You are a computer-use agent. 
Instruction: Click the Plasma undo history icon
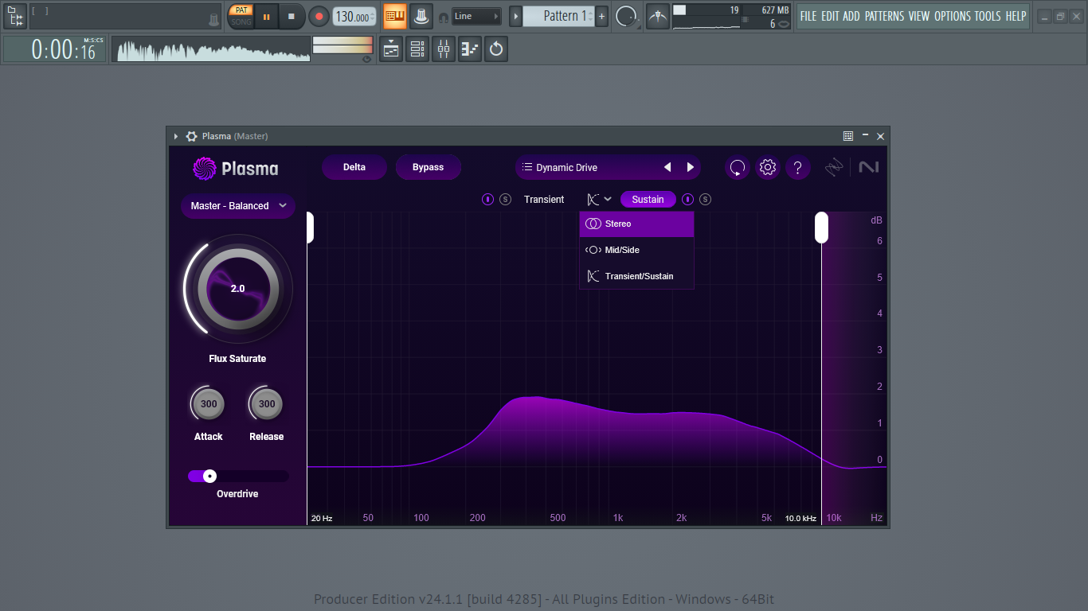coord(737,167)
